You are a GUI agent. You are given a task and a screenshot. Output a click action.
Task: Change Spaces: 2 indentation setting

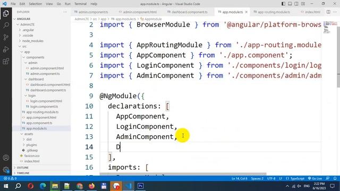tap(257, 178)
